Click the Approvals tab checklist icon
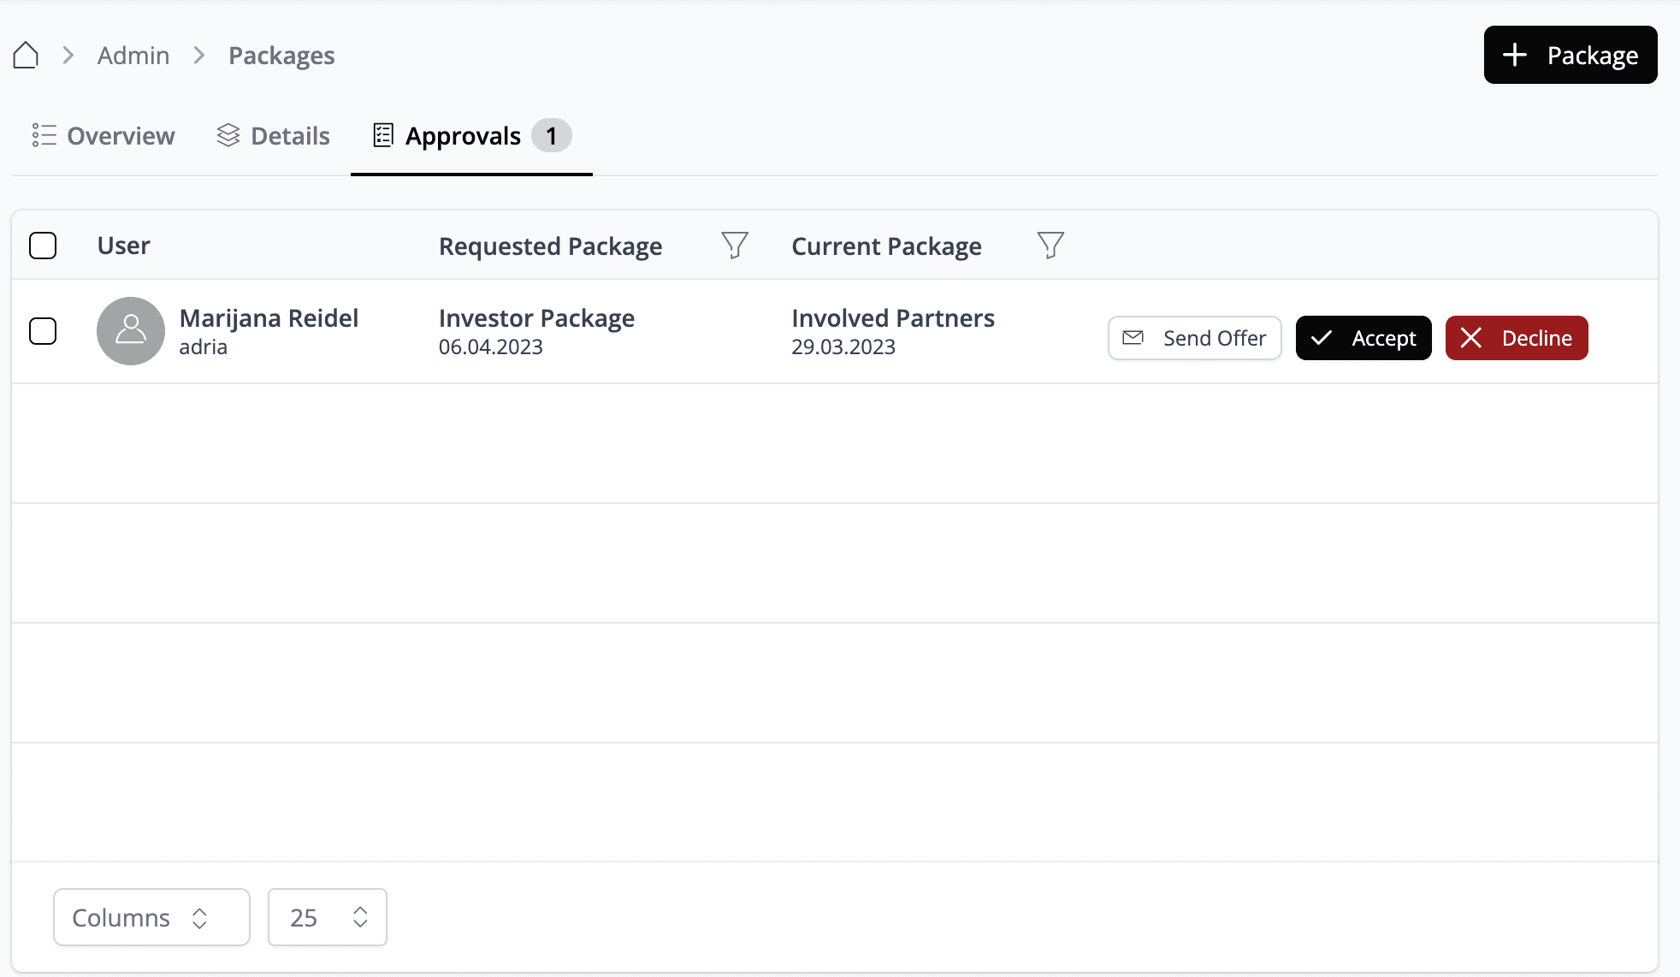The width and height of the screenshot is (1680, 977). 383,135
